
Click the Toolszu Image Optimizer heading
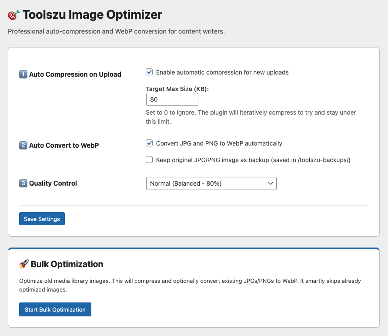pyautogui.click(x=92, y=15)
